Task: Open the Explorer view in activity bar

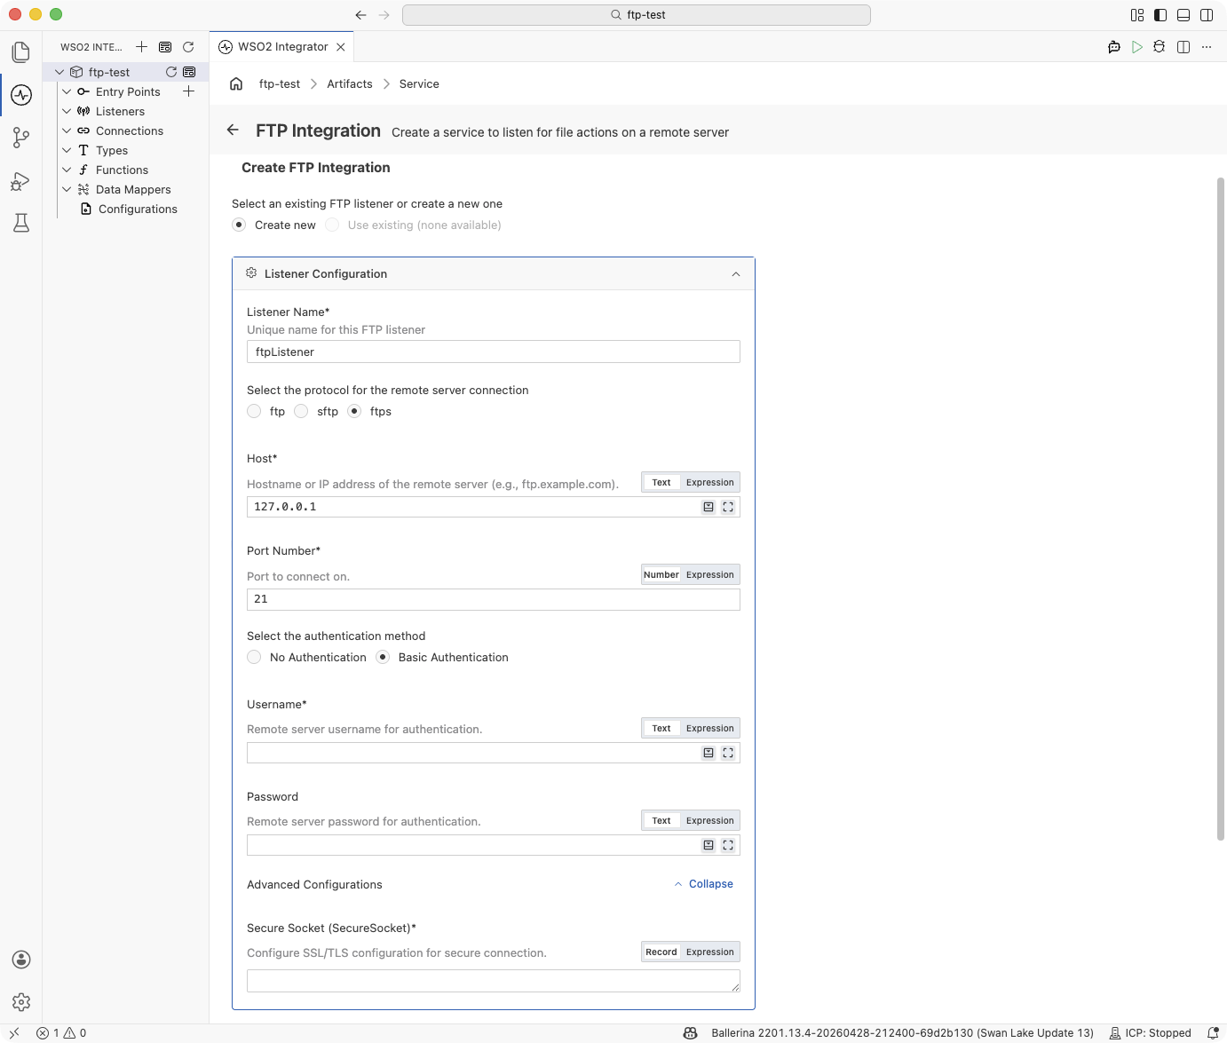Action: pyautogui.click(x=21, y=52)
